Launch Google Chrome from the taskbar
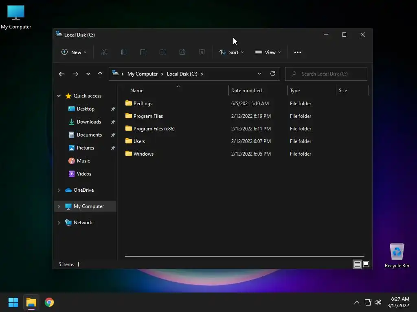The width and height of the screenshot is (417, 312). tap(49, 302)
